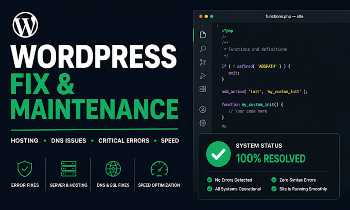Click the yellow minimize dot of editor window
This screenshot has width=350, height=210.
(x=206, y=16)
